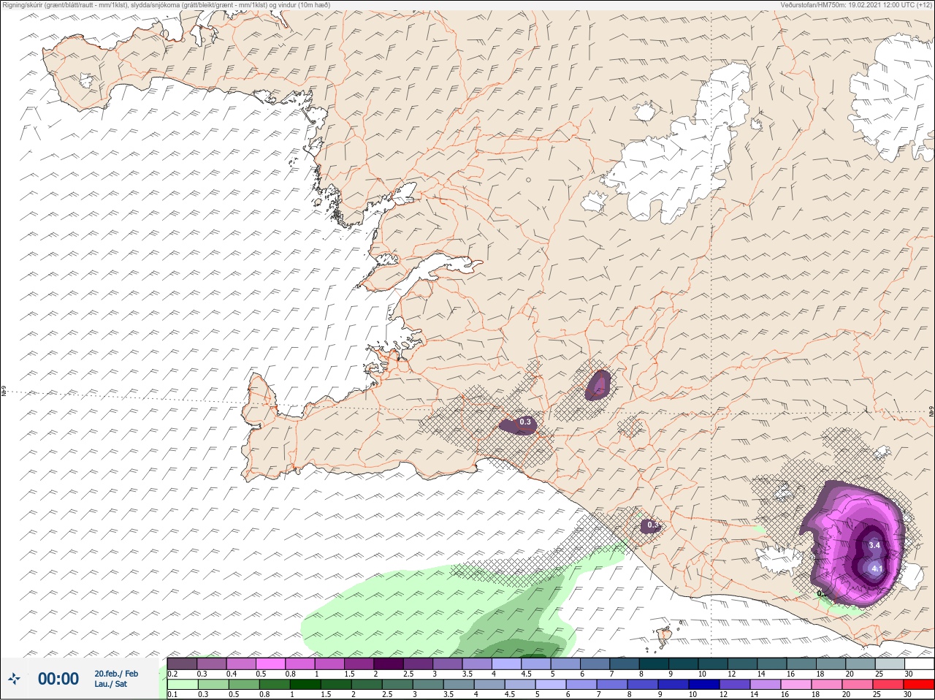Pick the medium green 0.5 rain scale swatch
The height and width of the screenshot is (700, 935).
click(244, 685)
